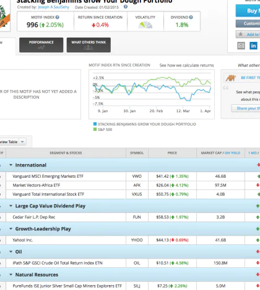This screenshot has height=290, width=260.
Task: Click the 46.6B market cap value
Action: pyautogui.click(x=220, y=176)
